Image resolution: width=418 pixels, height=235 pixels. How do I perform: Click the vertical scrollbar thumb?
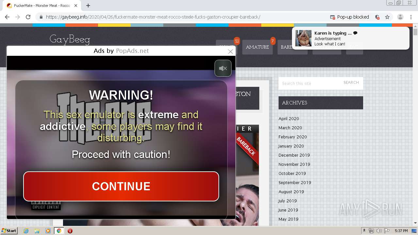click(415, 32)
